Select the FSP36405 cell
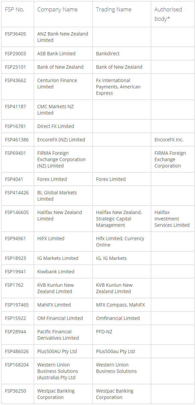The image size is (196, 405). coord(18,37)
